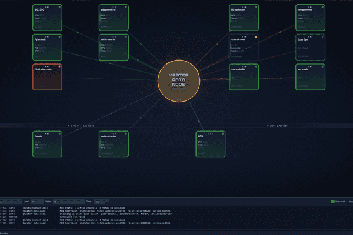Click the green status dot on NordpoolPrice card
Screen dimensions: 353x235
click(x=322, y=7)
